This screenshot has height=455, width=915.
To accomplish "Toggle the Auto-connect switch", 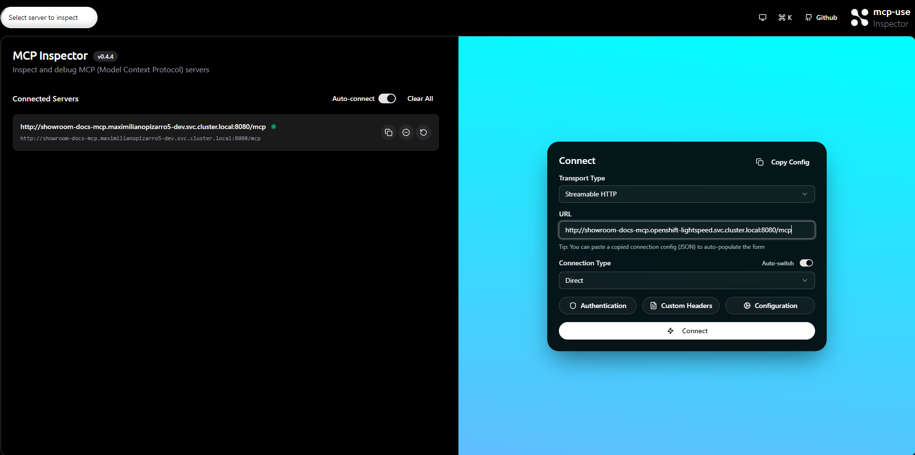I will (387, 98).
